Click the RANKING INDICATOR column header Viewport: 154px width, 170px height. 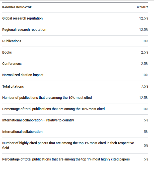point(17,7)
